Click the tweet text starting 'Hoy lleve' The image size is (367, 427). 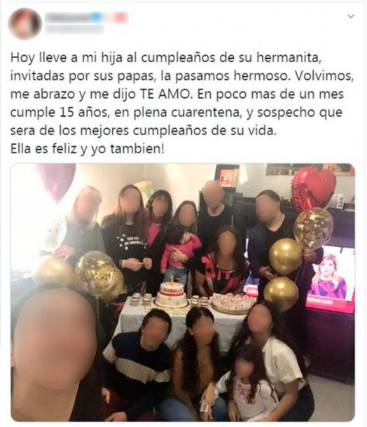pyautogui.click(x=182, y=104)
